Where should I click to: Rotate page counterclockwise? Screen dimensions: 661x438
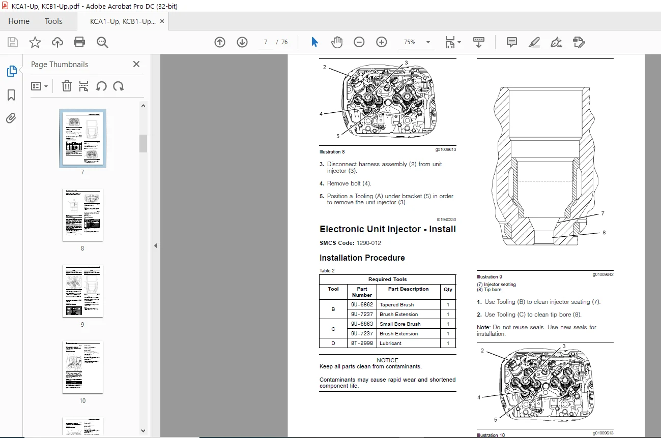[x=101, y=86]
